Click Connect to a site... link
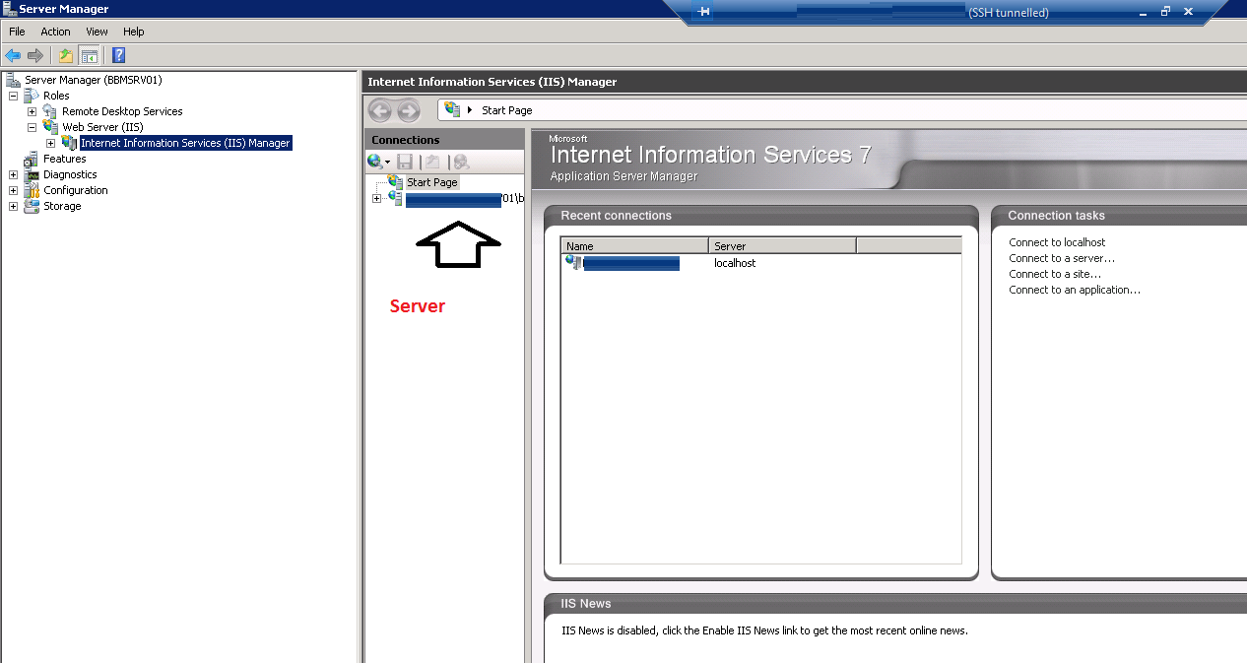1247x663 pixels. pos(1055,274)
